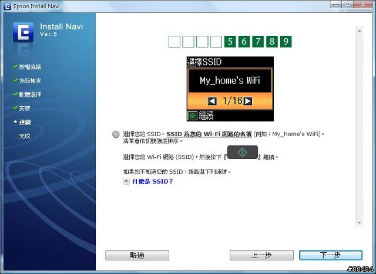This screenshot has width=376, height=274.
Task: Click step 5 indicator box
Action: coord(230,42)
